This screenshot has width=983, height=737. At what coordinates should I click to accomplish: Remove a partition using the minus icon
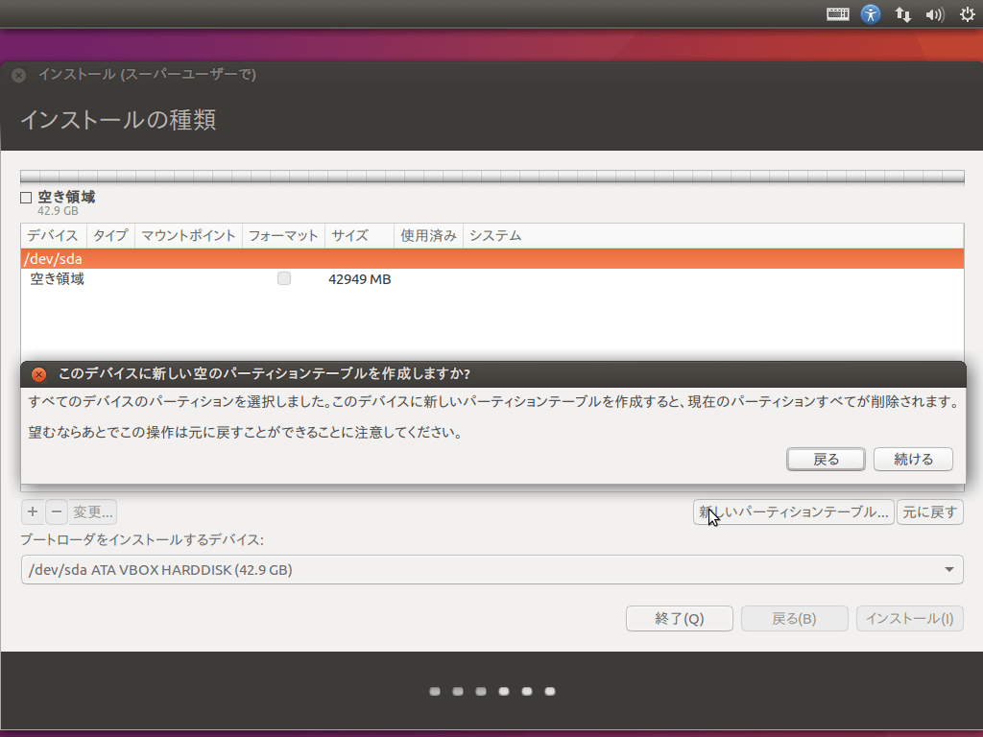click(x=56, y=511)
